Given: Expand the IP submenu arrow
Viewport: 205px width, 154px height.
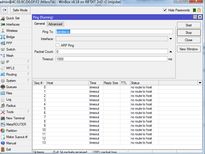Looking at the screenshot, I should (29, 61).
